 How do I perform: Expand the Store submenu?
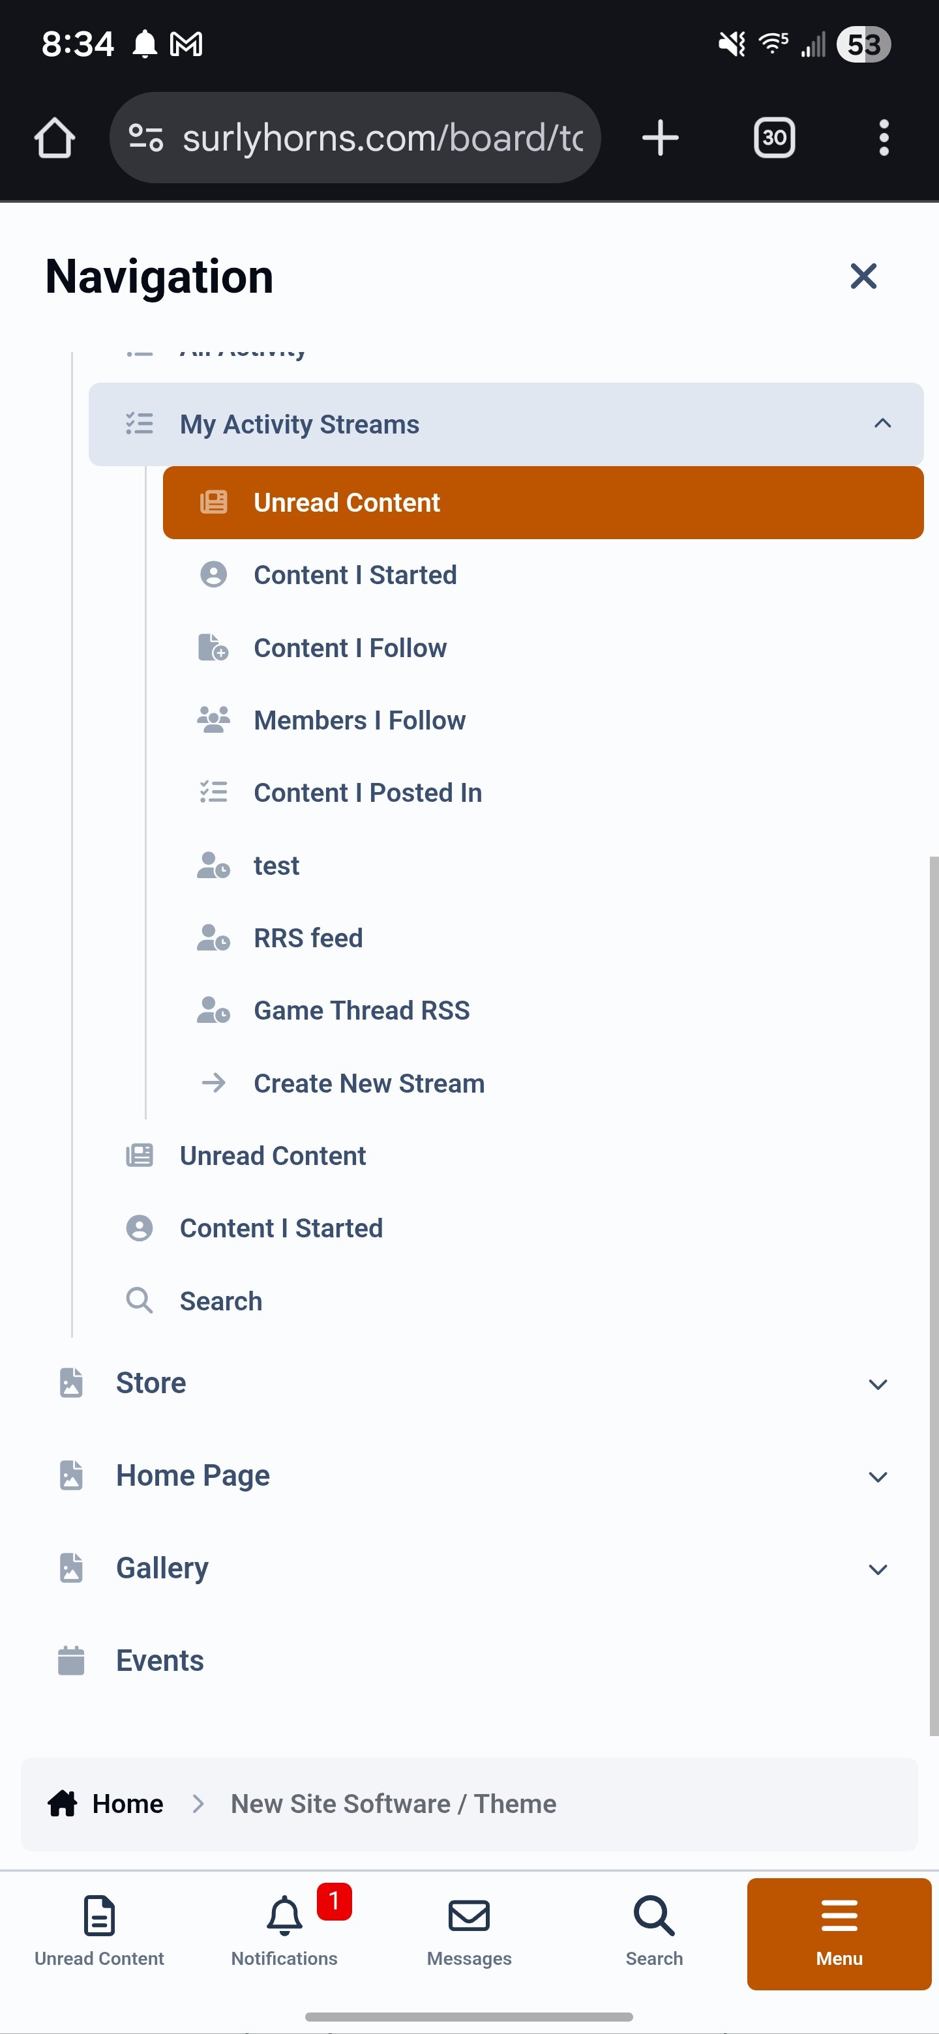coord(878,1384)
